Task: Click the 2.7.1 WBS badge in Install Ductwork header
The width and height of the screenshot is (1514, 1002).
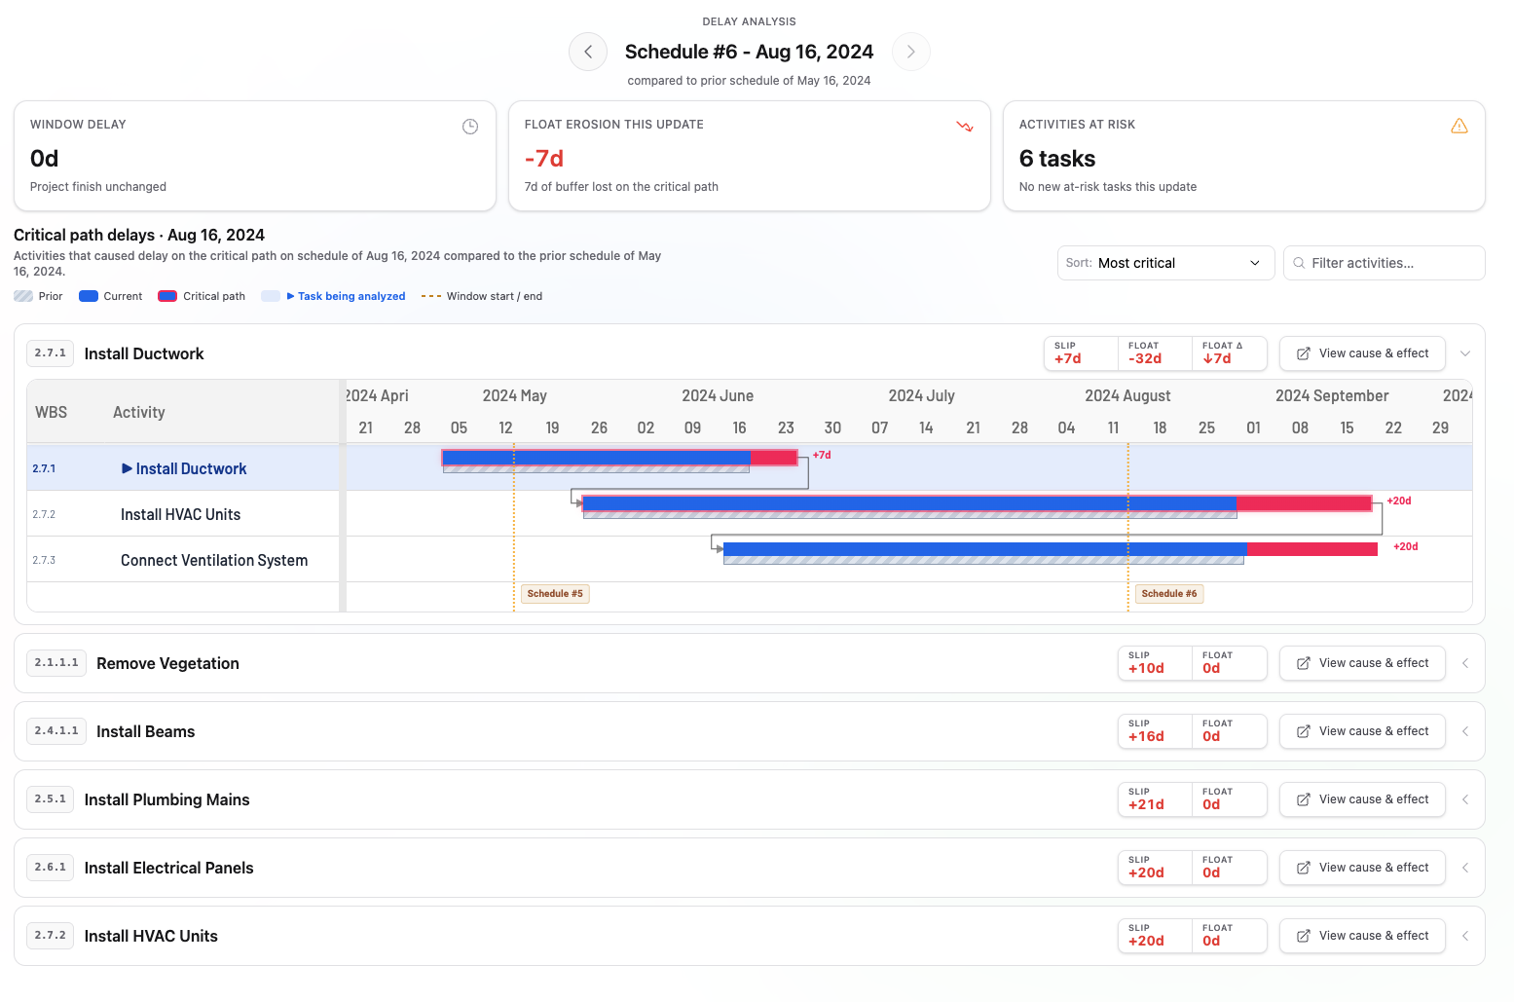Action: point(51,353)
